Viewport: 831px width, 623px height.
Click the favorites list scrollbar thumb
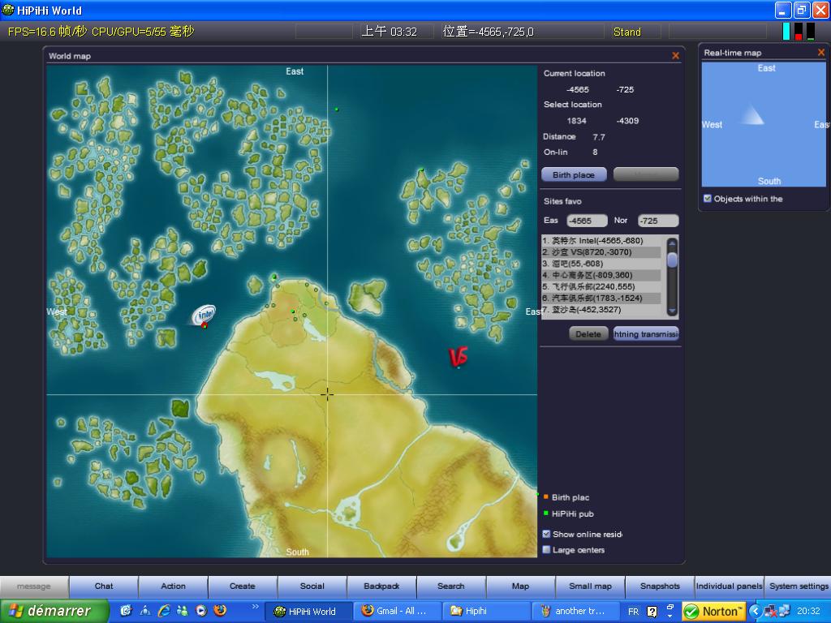coord(672,260)
